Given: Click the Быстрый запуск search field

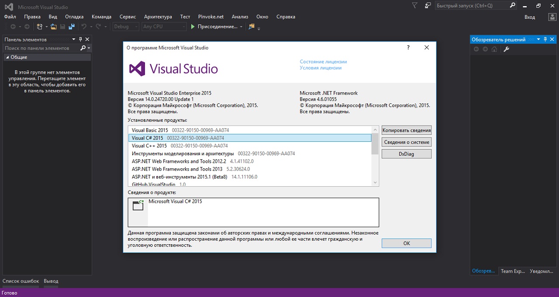Looking at the screenshot, I should tap(472, 6).
